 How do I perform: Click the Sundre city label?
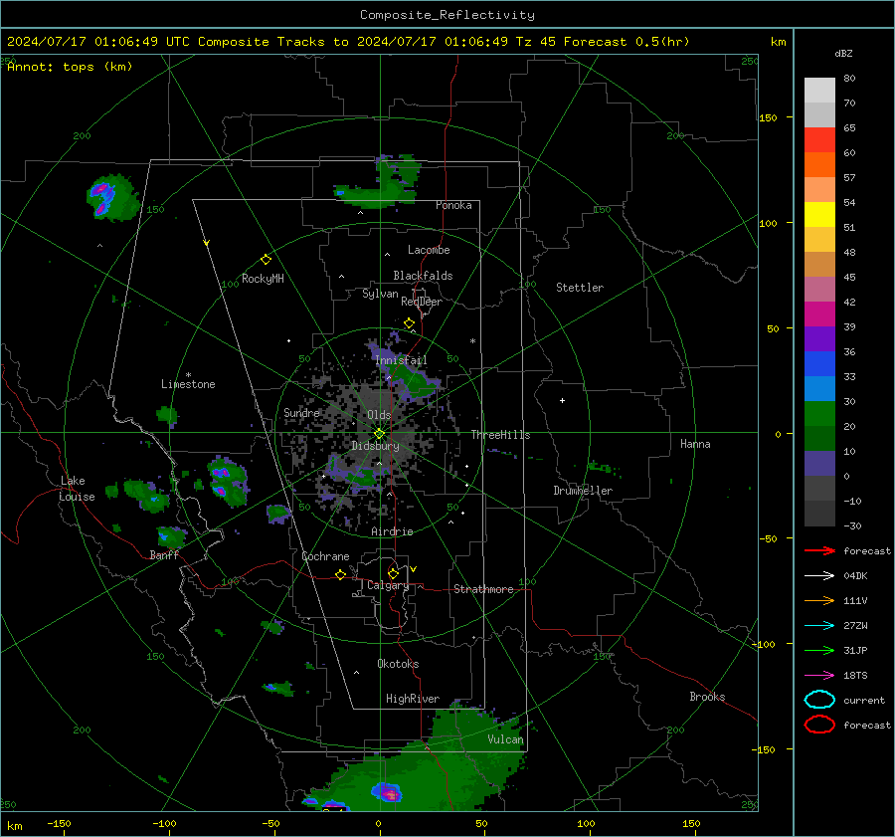point(301,412)
